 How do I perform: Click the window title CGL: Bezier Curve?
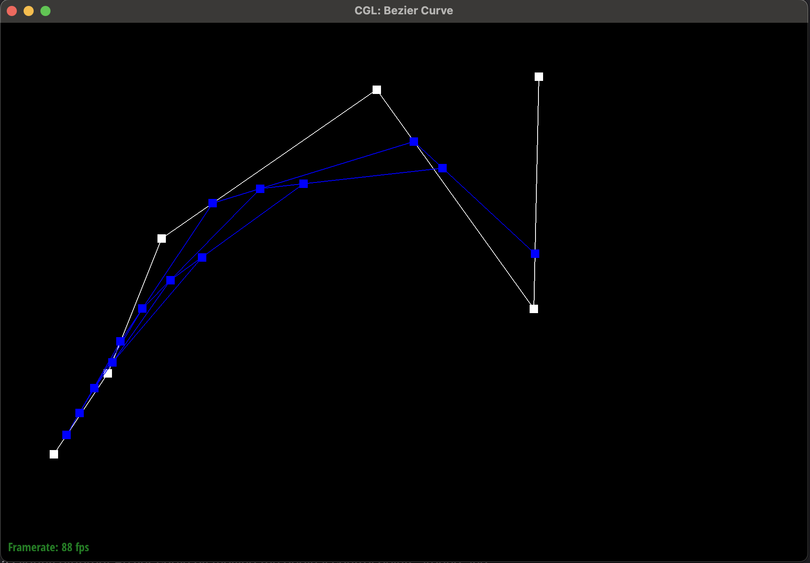point(403,11)
